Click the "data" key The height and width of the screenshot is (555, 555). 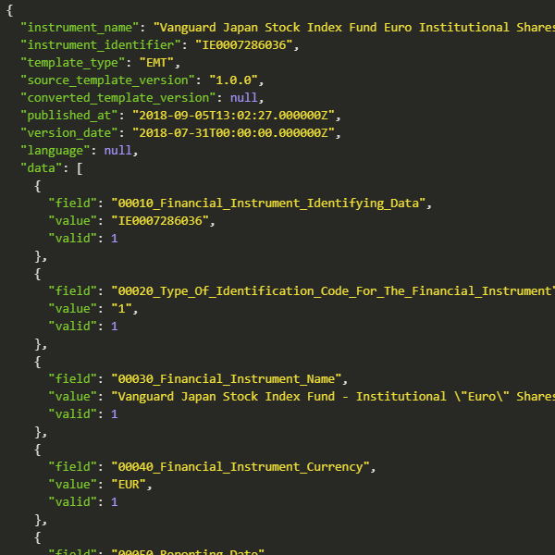[x=41, y=168]
